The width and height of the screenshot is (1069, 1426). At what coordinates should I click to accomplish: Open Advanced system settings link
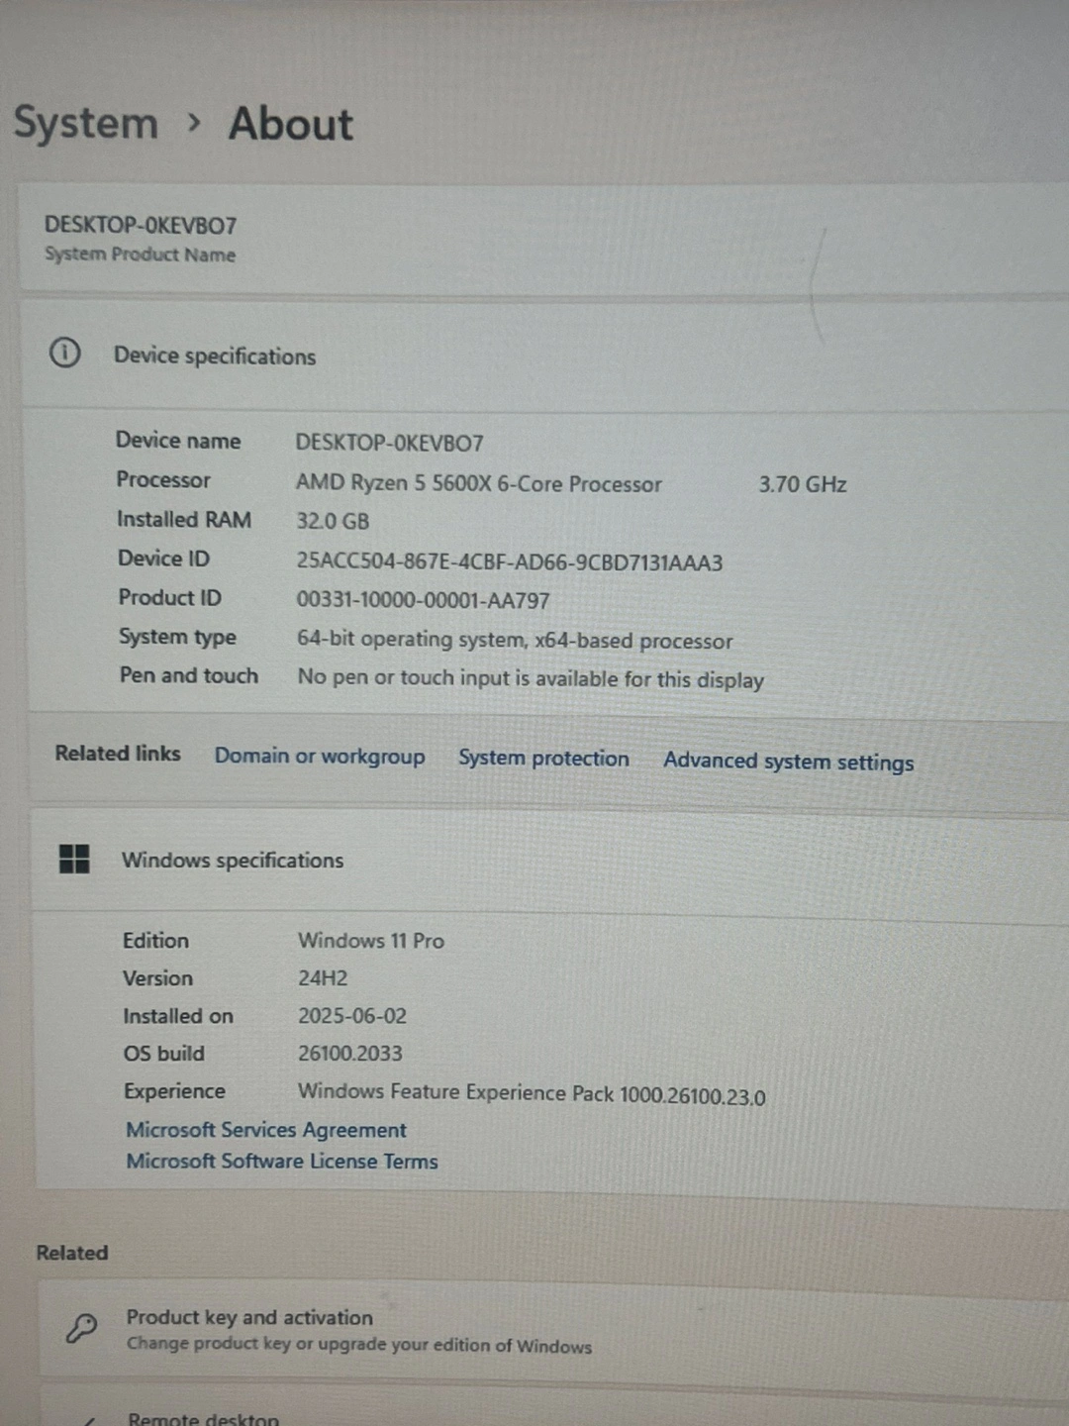point(789,762)
